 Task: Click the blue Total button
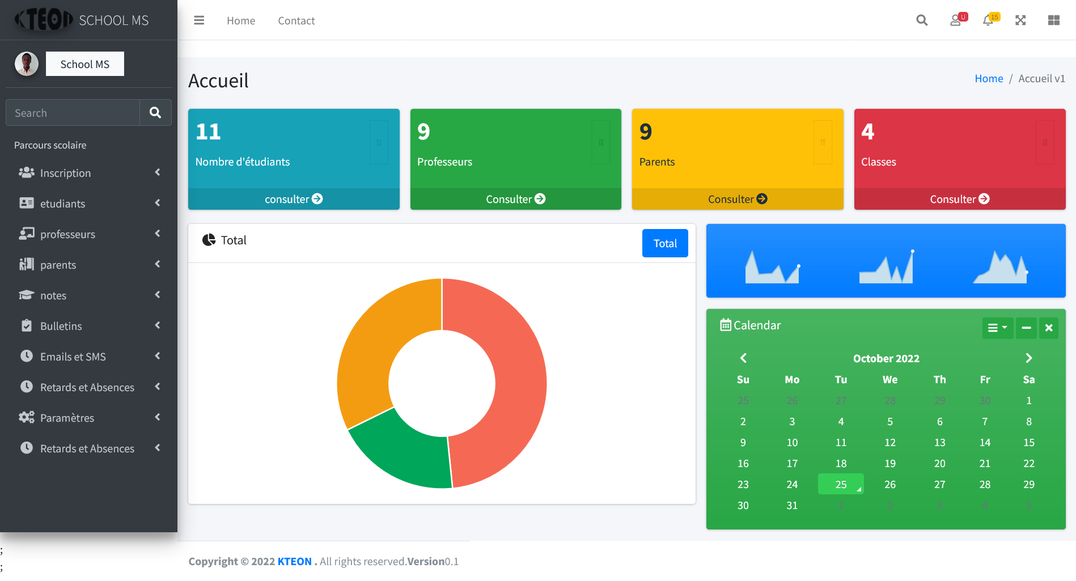click(x=665, y=243)
